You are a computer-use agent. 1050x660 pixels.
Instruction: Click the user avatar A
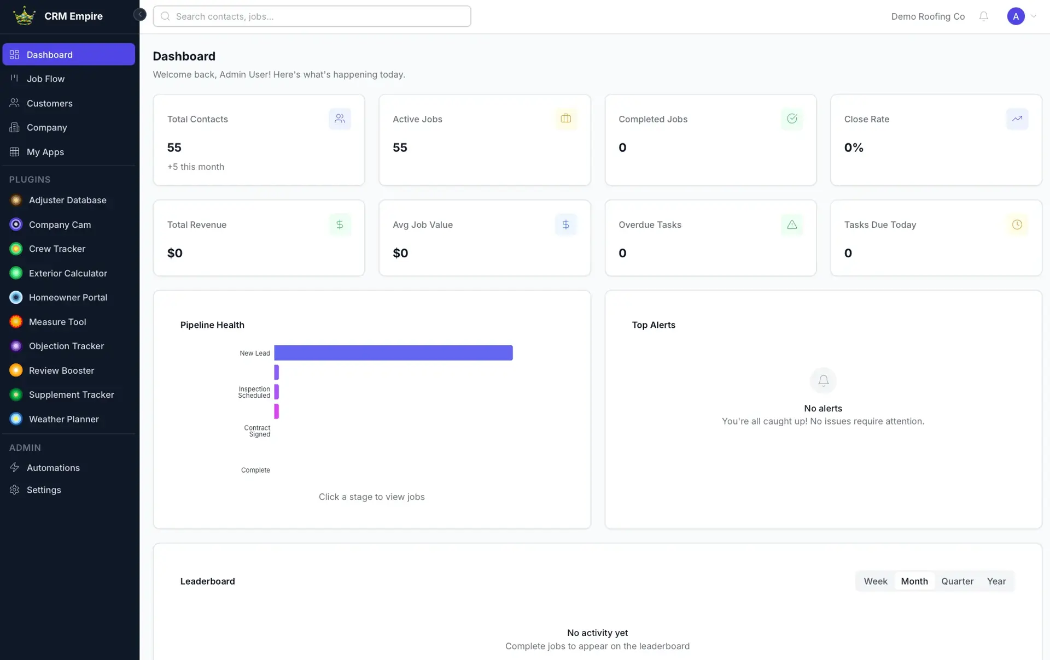coord(1016,16)
